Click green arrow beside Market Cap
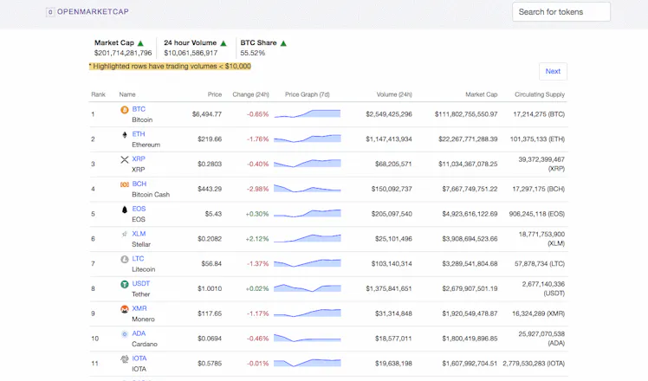This screenshot has width=648, height=381. 140,43
